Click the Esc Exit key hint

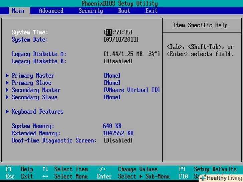[19, 176]
